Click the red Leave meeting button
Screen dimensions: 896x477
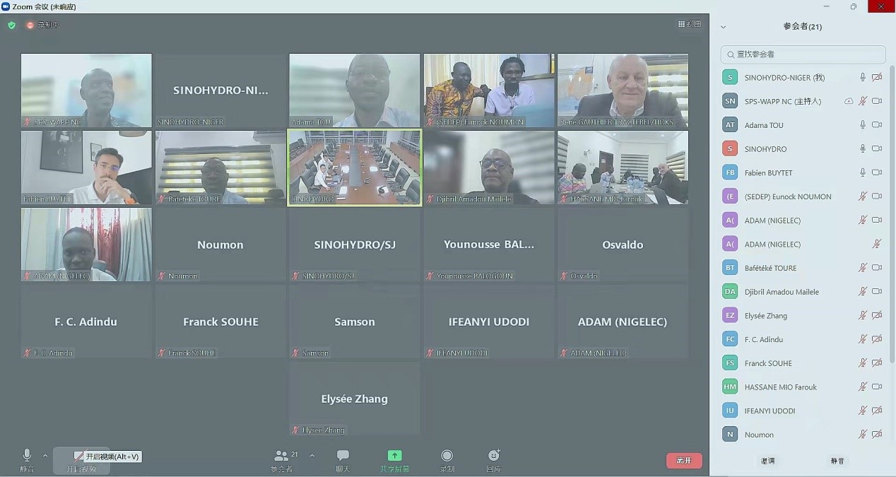(684, 461)
